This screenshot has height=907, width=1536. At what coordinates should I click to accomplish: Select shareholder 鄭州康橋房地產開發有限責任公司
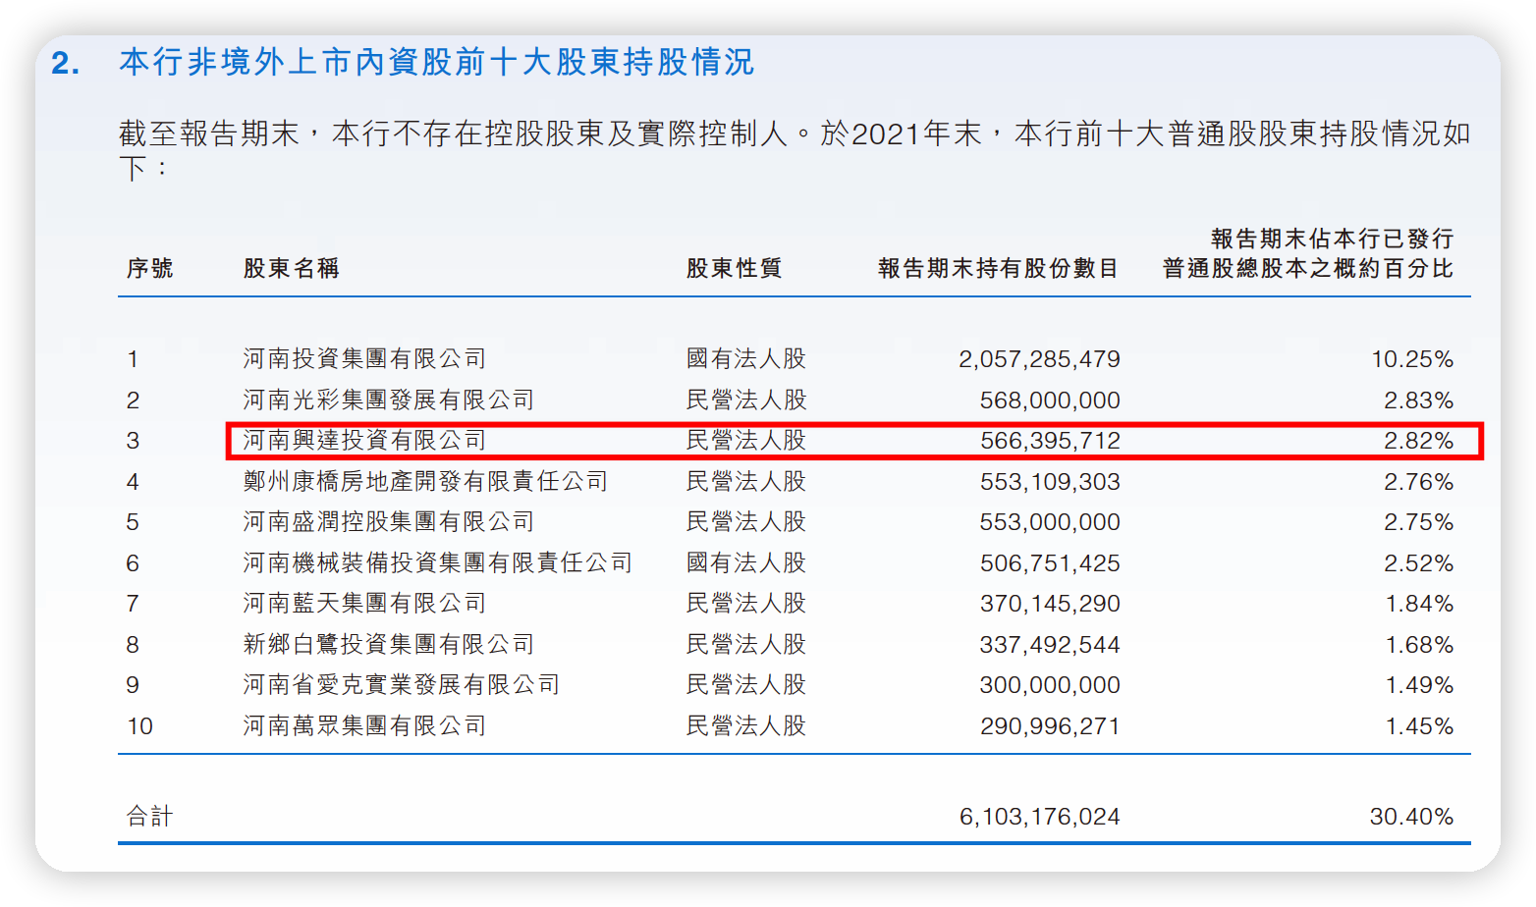pyautogui.click(x=425, y=481)
